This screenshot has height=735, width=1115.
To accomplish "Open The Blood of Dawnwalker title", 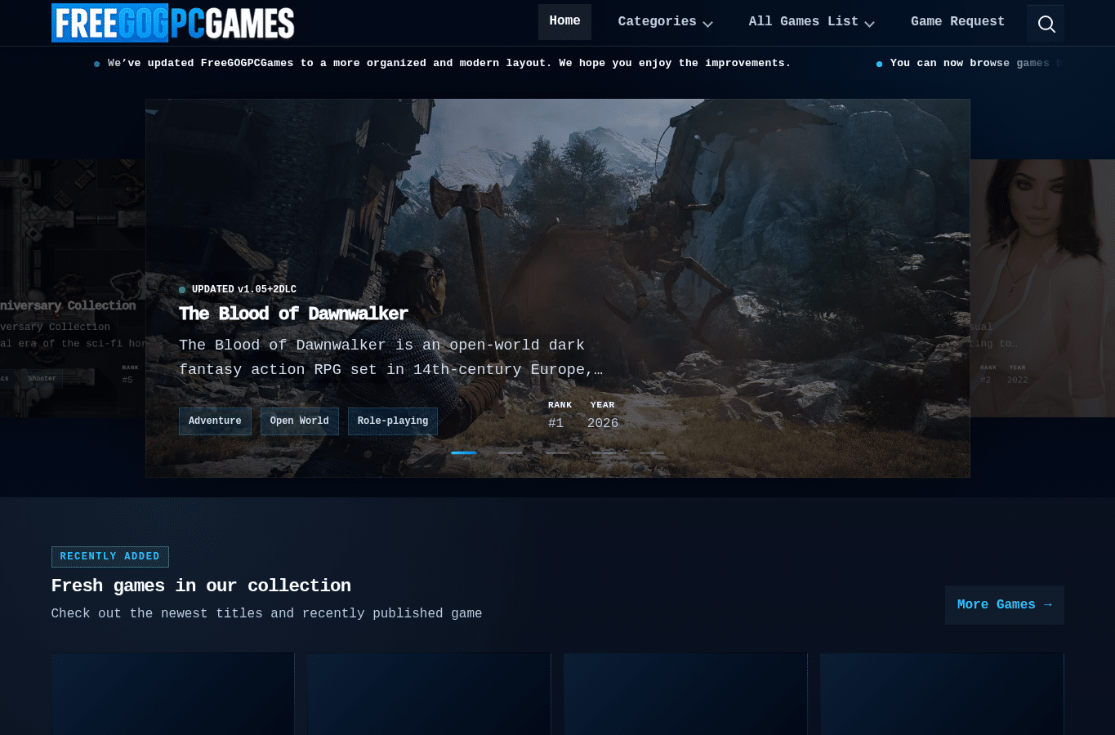I will (293, 314).
